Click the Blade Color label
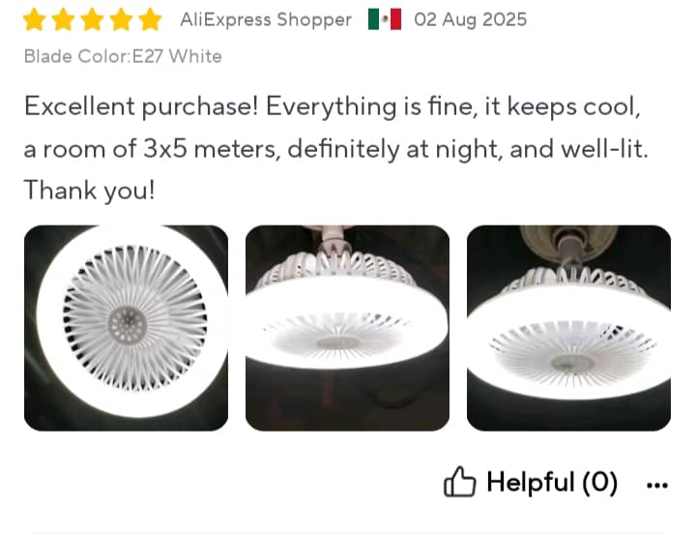This screenshot has height=538, width=696. pos(78,56)
